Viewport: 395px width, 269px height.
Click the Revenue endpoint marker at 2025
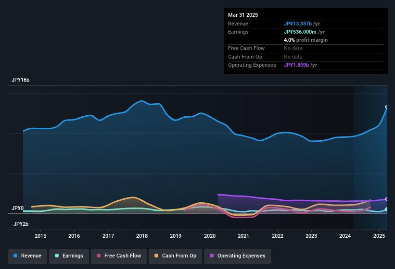point(387,107)
